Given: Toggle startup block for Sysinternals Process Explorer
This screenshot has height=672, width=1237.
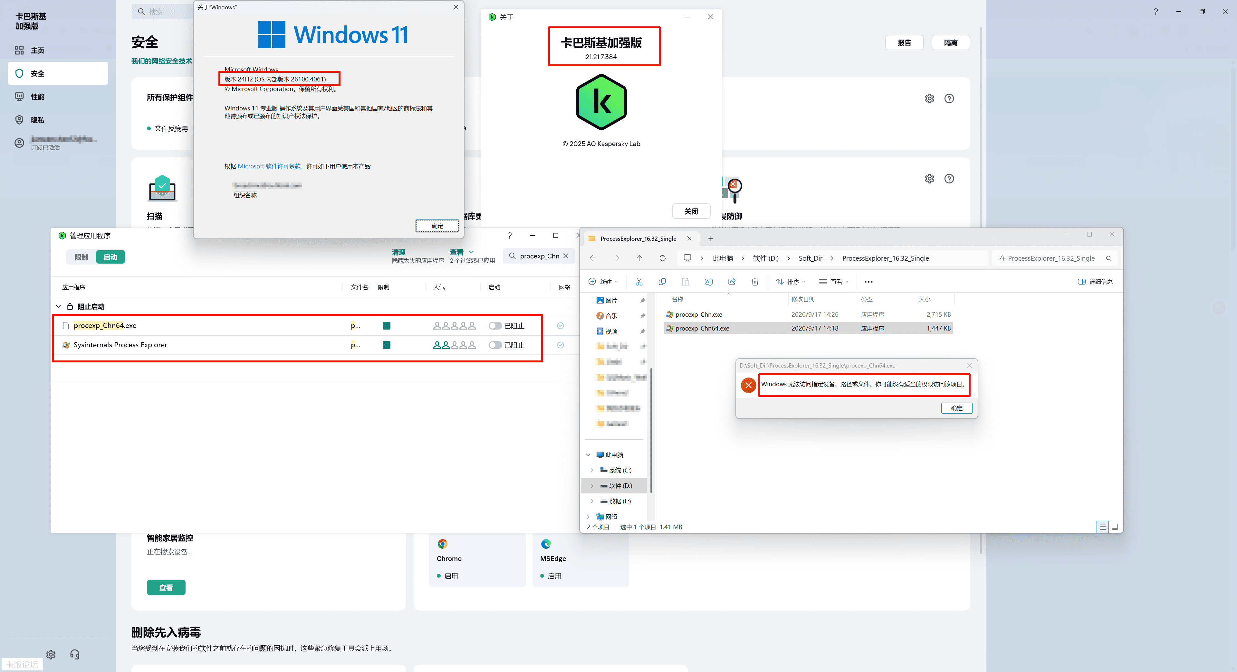Looking at the screenshot, I should 495,345.
